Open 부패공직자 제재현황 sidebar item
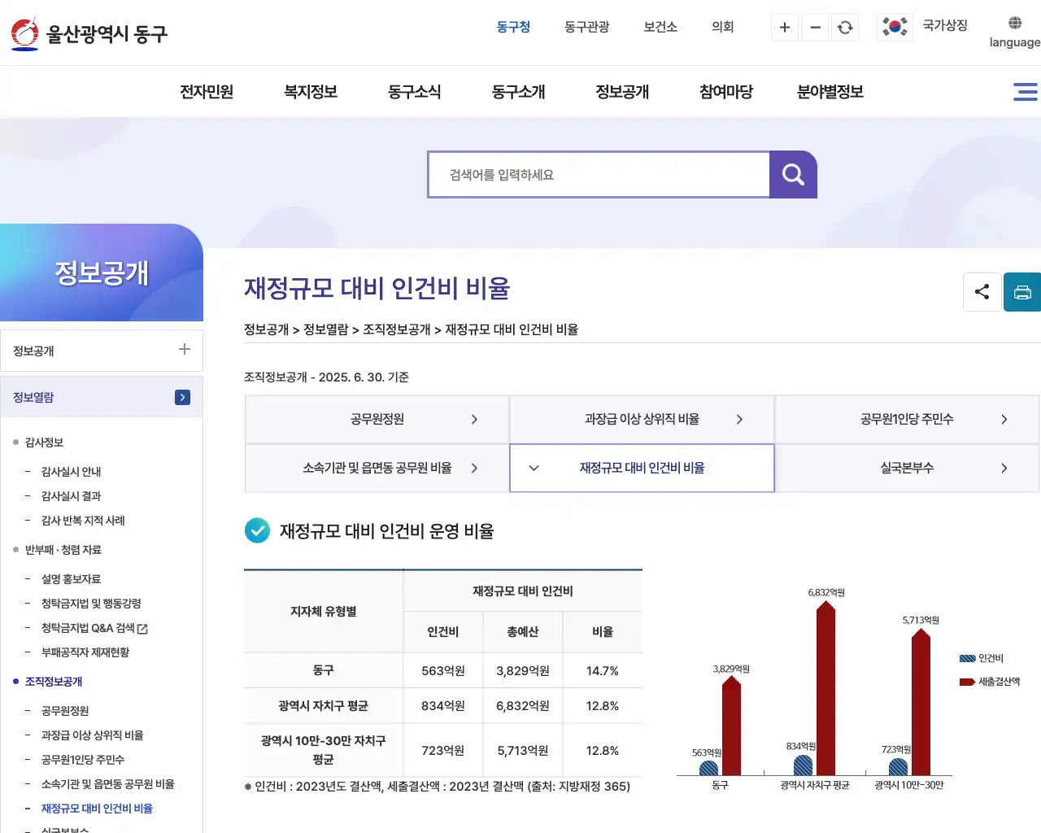This screenshot has height=833, width=1041. (85, 652)
